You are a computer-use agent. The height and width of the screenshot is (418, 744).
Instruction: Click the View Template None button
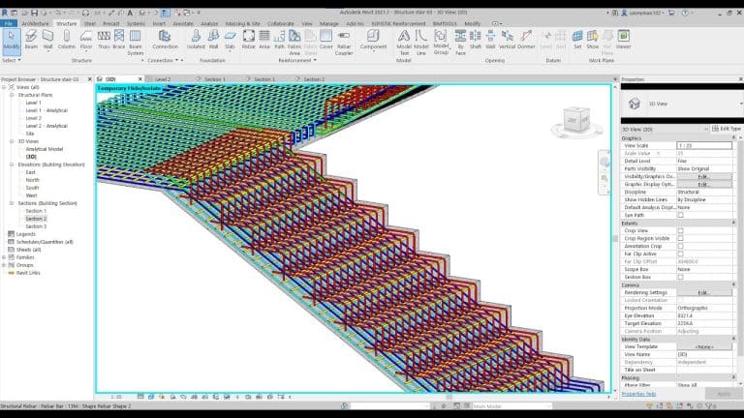point(704,347)
